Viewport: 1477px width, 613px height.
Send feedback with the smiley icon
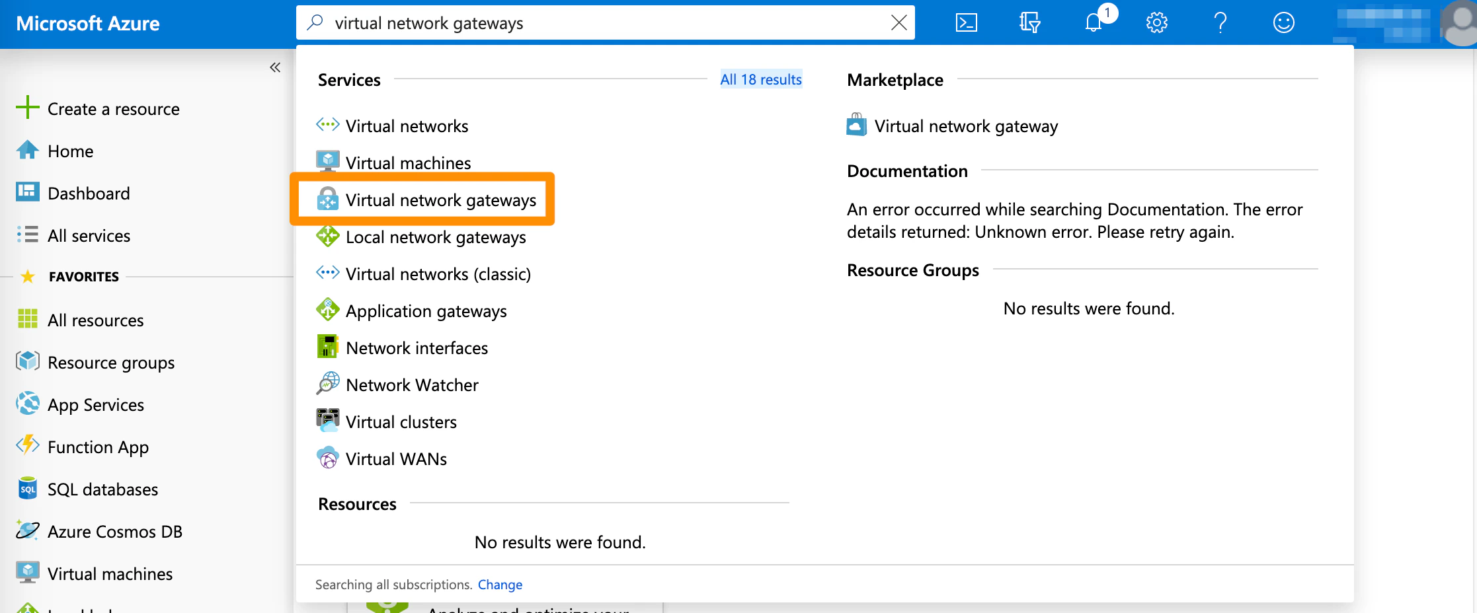pos(1283,22)
